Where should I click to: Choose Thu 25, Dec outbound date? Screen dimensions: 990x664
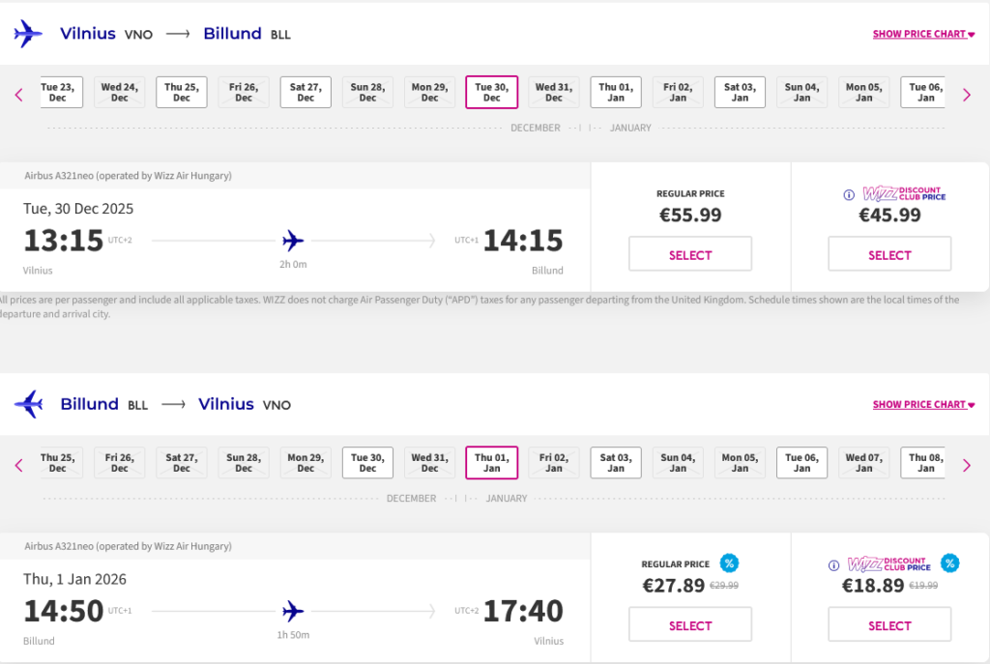click(182, 92)
